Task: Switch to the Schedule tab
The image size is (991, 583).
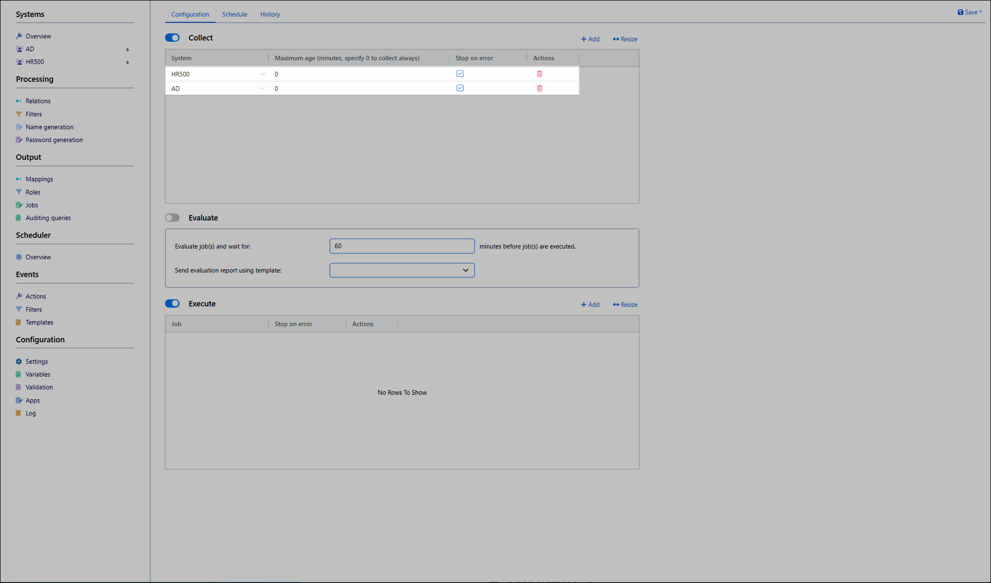Action: tap(234, 14)
